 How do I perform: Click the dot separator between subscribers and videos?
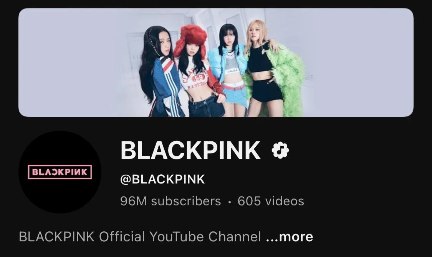click(230, 202)
